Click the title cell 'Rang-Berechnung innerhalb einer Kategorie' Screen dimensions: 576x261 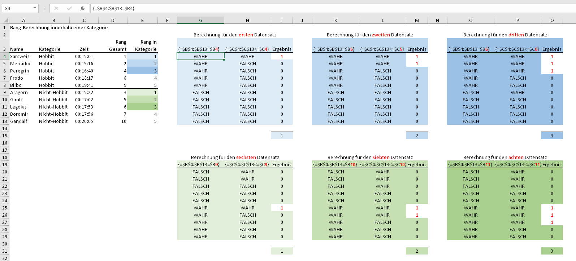pyautogui.click(x=59, y=28)
